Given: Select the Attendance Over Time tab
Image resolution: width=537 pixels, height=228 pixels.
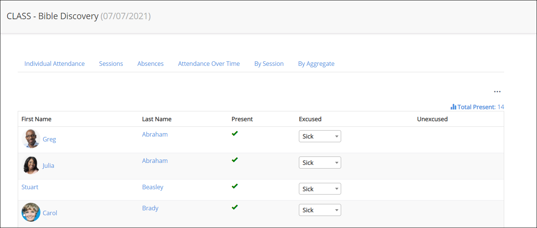Looking at the screenshot, I should pos(209,64).
